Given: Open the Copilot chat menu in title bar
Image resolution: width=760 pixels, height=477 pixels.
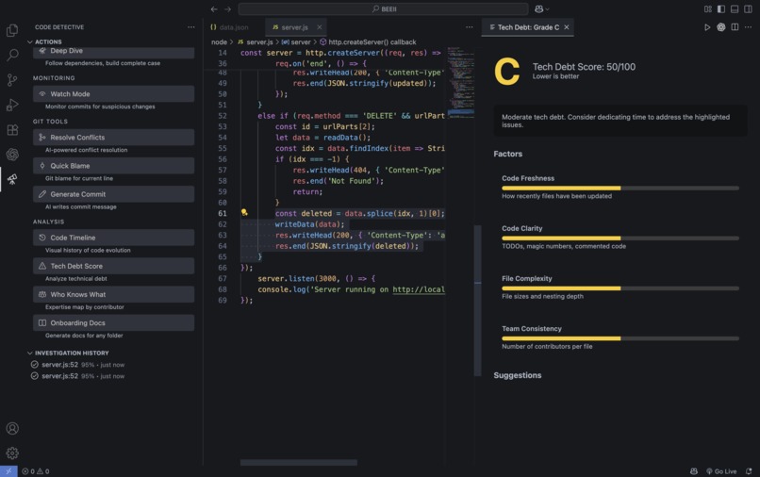Looking at the screenshot, I should (x=541, y=8).
